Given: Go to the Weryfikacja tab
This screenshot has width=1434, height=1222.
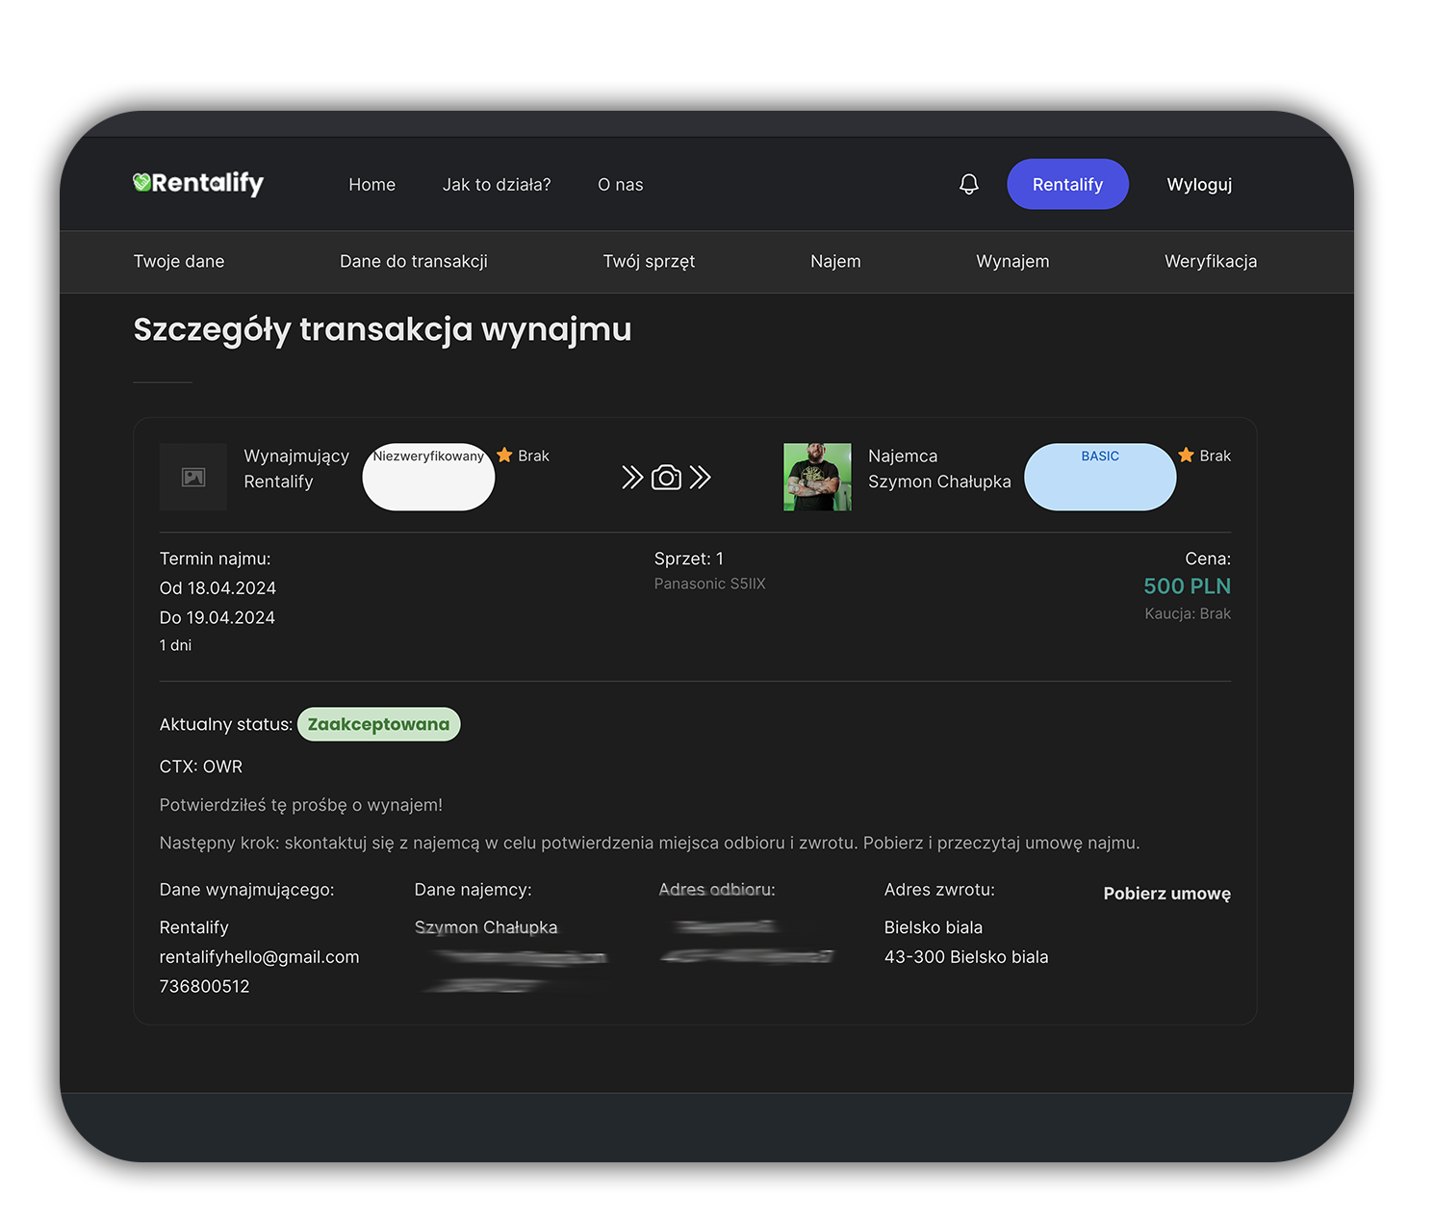Looking at the screenshot, I should pos(1211,261).
